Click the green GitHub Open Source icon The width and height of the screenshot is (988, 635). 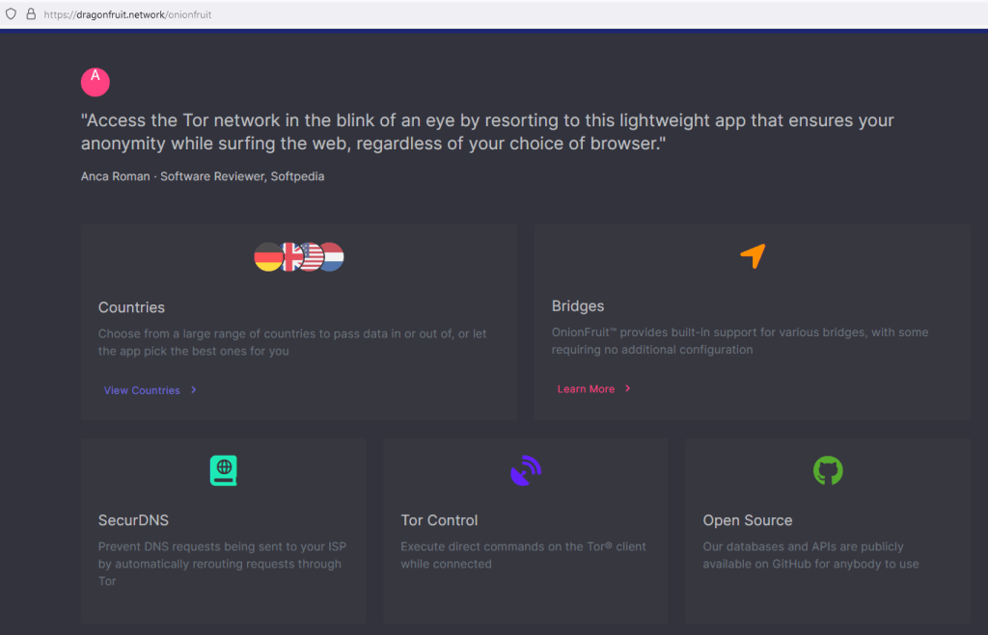tap(828, 470)
